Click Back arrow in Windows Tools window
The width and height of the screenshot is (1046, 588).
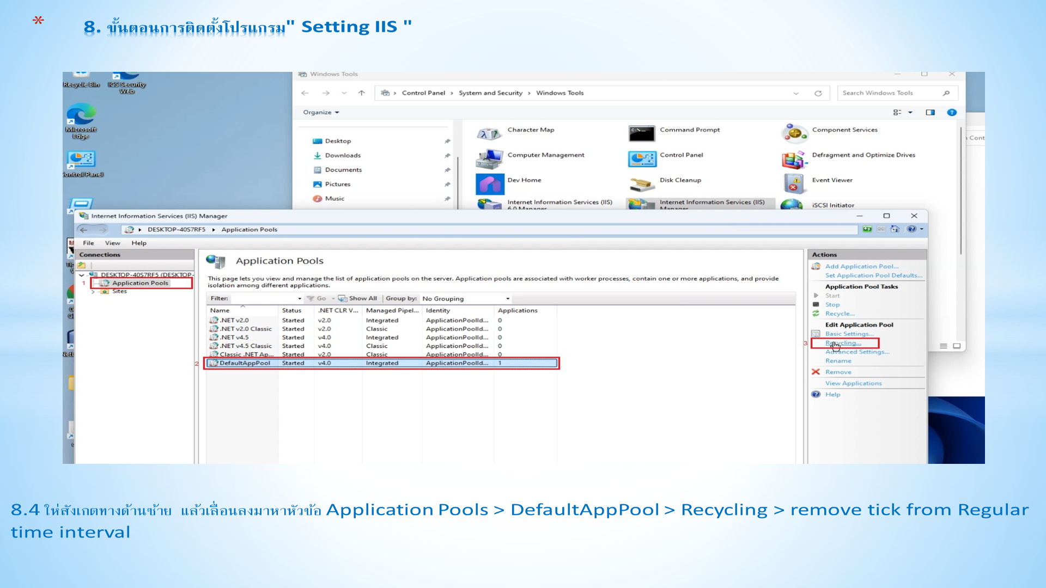[305, 93]
